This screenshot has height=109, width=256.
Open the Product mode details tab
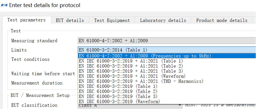tap(222, 21)
